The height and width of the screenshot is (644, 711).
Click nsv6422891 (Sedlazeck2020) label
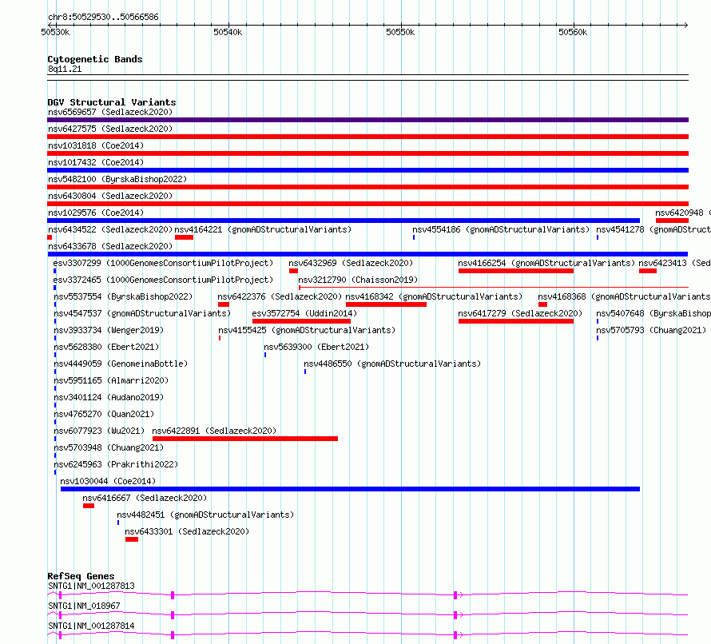[214, 431]
